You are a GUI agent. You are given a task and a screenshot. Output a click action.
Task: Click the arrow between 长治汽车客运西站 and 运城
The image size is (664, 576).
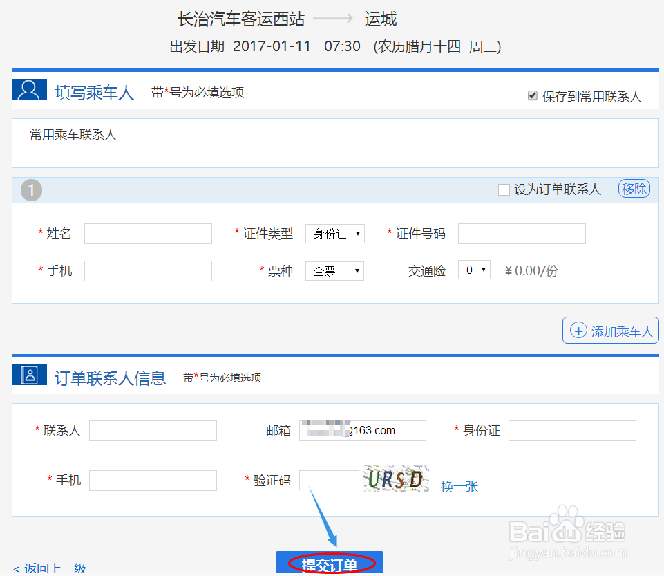[x=332, y=19]
